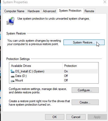
Task: Confirm with the OK button
Action: tap(55, 117)
